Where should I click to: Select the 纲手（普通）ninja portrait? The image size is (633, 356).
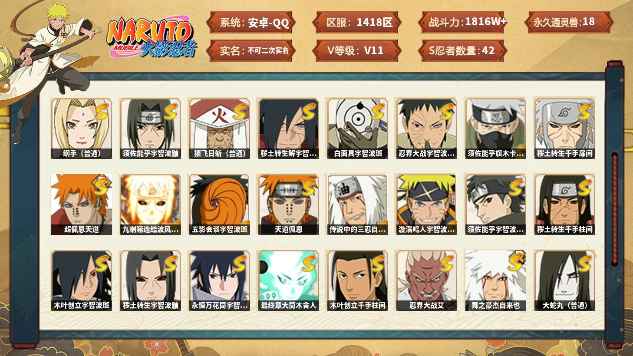81,128
